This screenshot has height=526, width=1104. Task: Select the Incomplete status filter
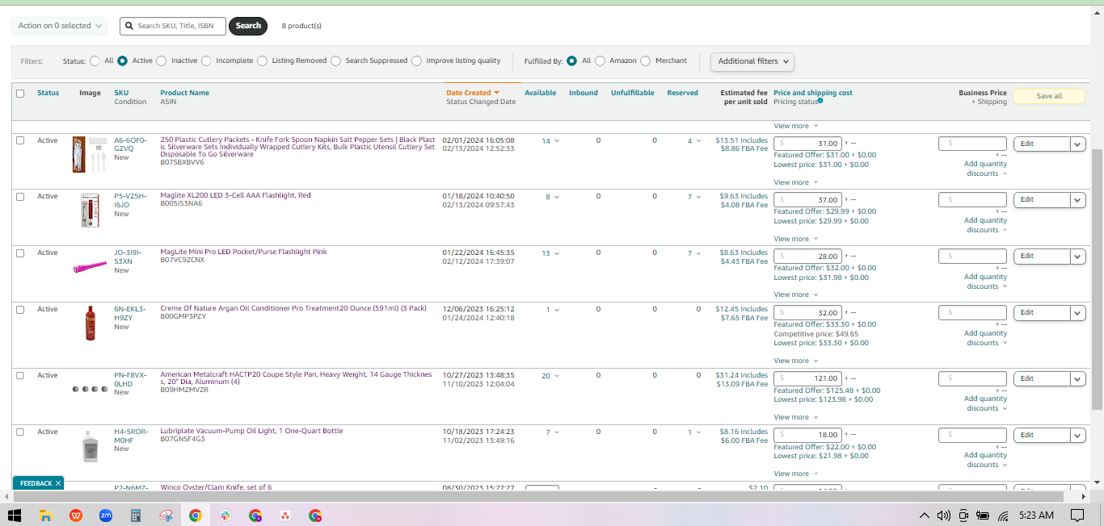coord(207,61)
